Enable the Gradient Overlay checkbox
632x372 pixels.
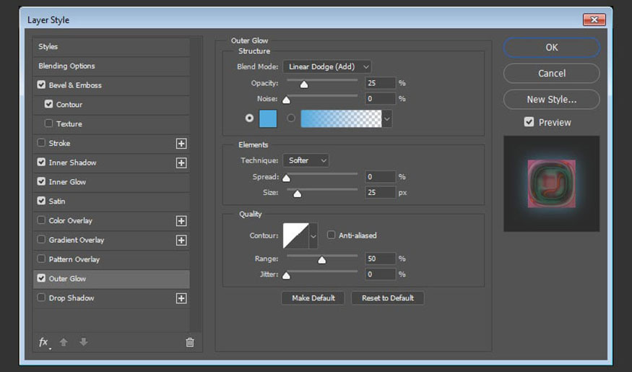coord(41,239)
